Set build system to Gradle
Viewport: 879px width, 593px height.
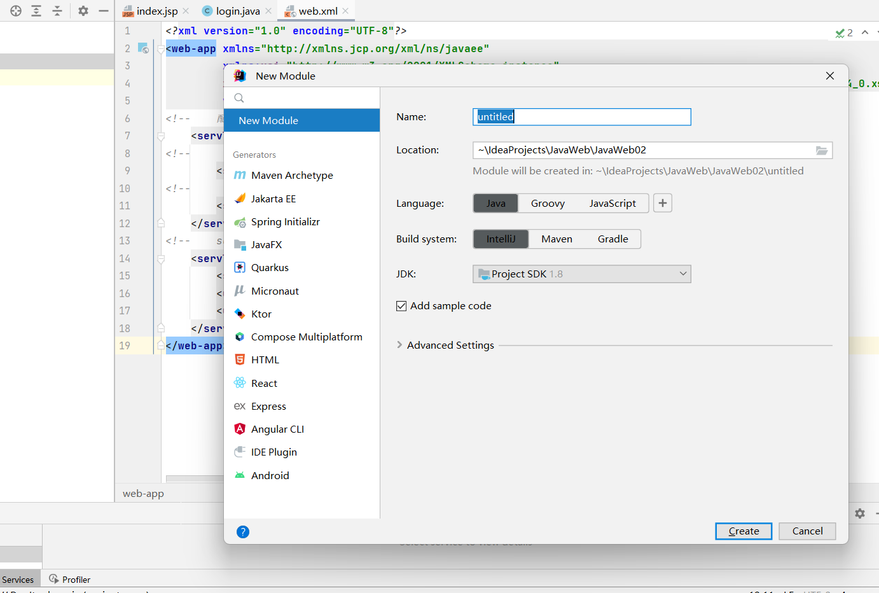613,239
